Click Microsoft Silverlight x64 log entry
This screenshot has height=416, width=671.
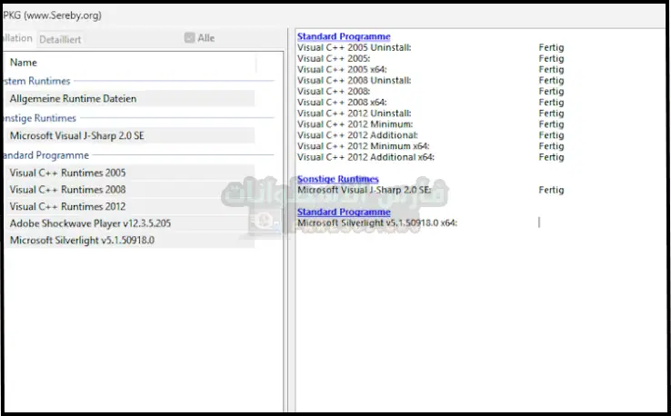pos(377,223)
